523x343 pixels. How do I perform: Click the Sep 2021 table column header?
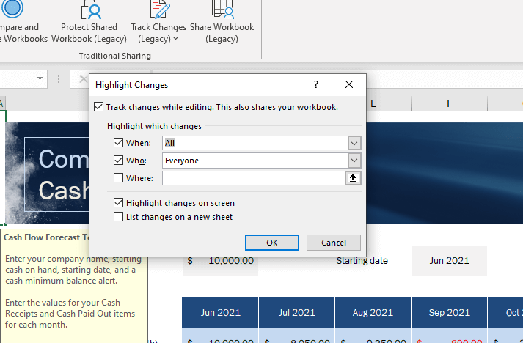(x=450, y=312)
